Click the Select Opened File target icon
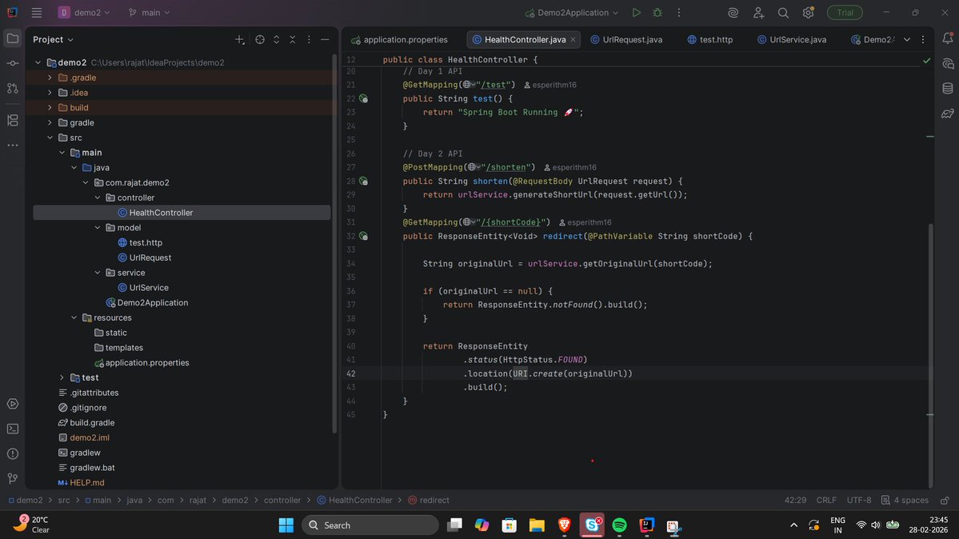Screen dimensions: 959x539 (x=260, y=39)
